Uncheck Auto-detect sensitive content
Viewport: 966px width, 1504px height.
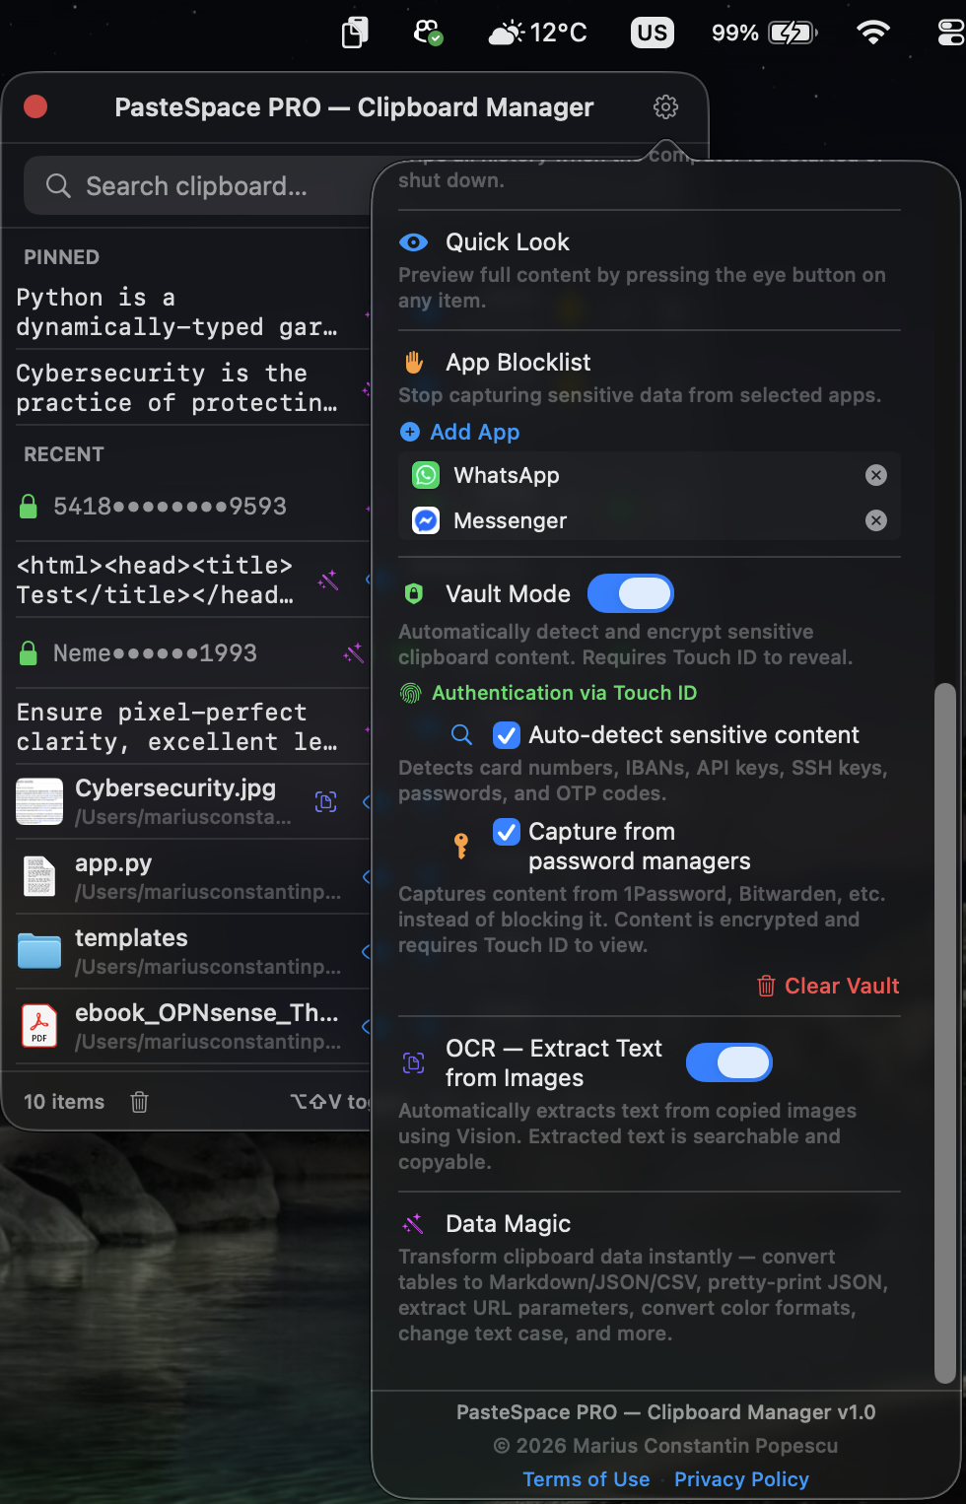pos(506,734)
